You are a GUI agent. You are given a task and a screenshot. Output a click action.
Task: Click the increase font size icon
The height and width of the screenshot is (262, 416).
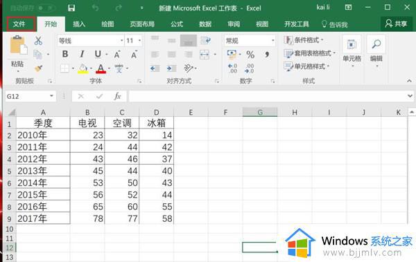pyautogui.click(x=117, y=55)
